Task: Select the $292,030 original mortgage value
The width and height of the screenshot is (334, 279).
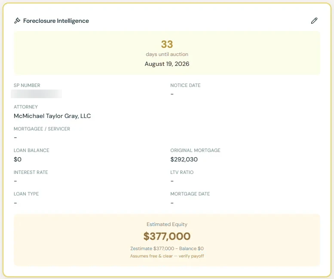Action: tap(184, 159)
